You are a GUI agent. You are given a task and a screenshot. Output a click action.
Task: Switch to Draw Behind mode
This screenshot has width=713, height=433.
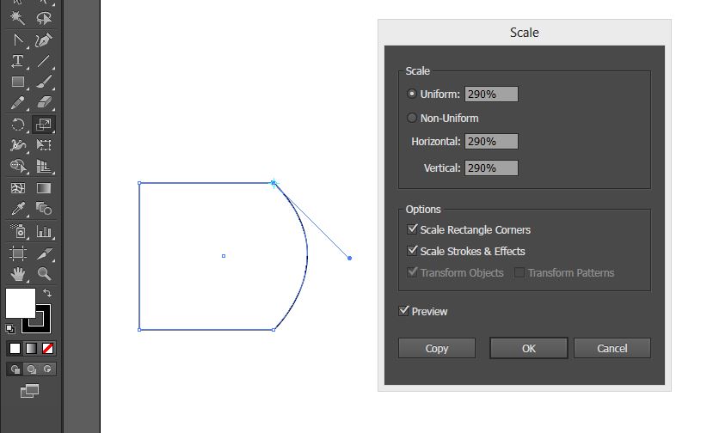(x=31, y=369)
